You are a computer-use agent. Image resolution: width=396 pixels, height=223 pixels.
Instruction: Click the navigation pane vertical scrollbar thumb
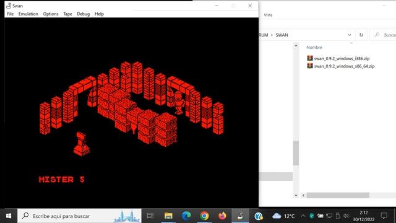click(296, 153)
